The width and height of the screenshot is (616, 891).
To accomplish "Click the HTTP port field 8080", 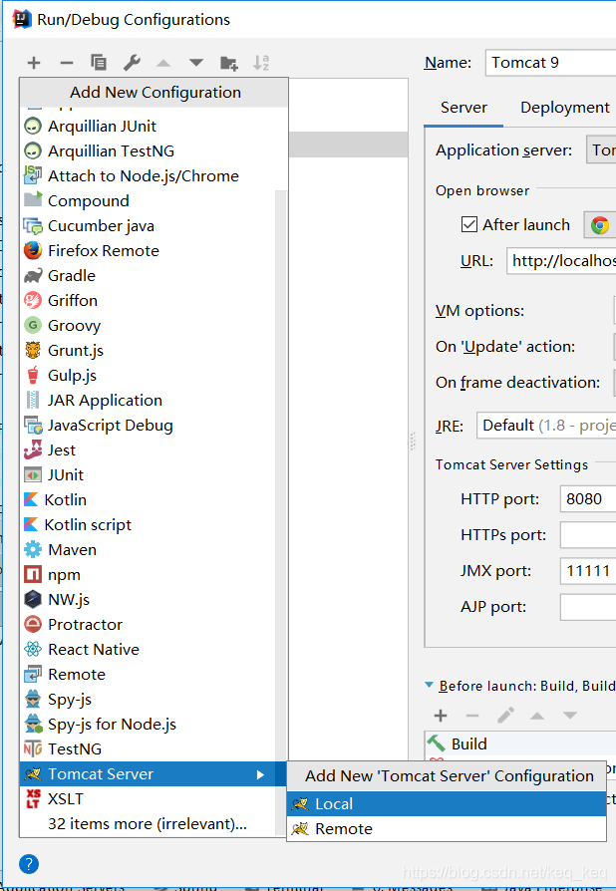I will [588, 499].
